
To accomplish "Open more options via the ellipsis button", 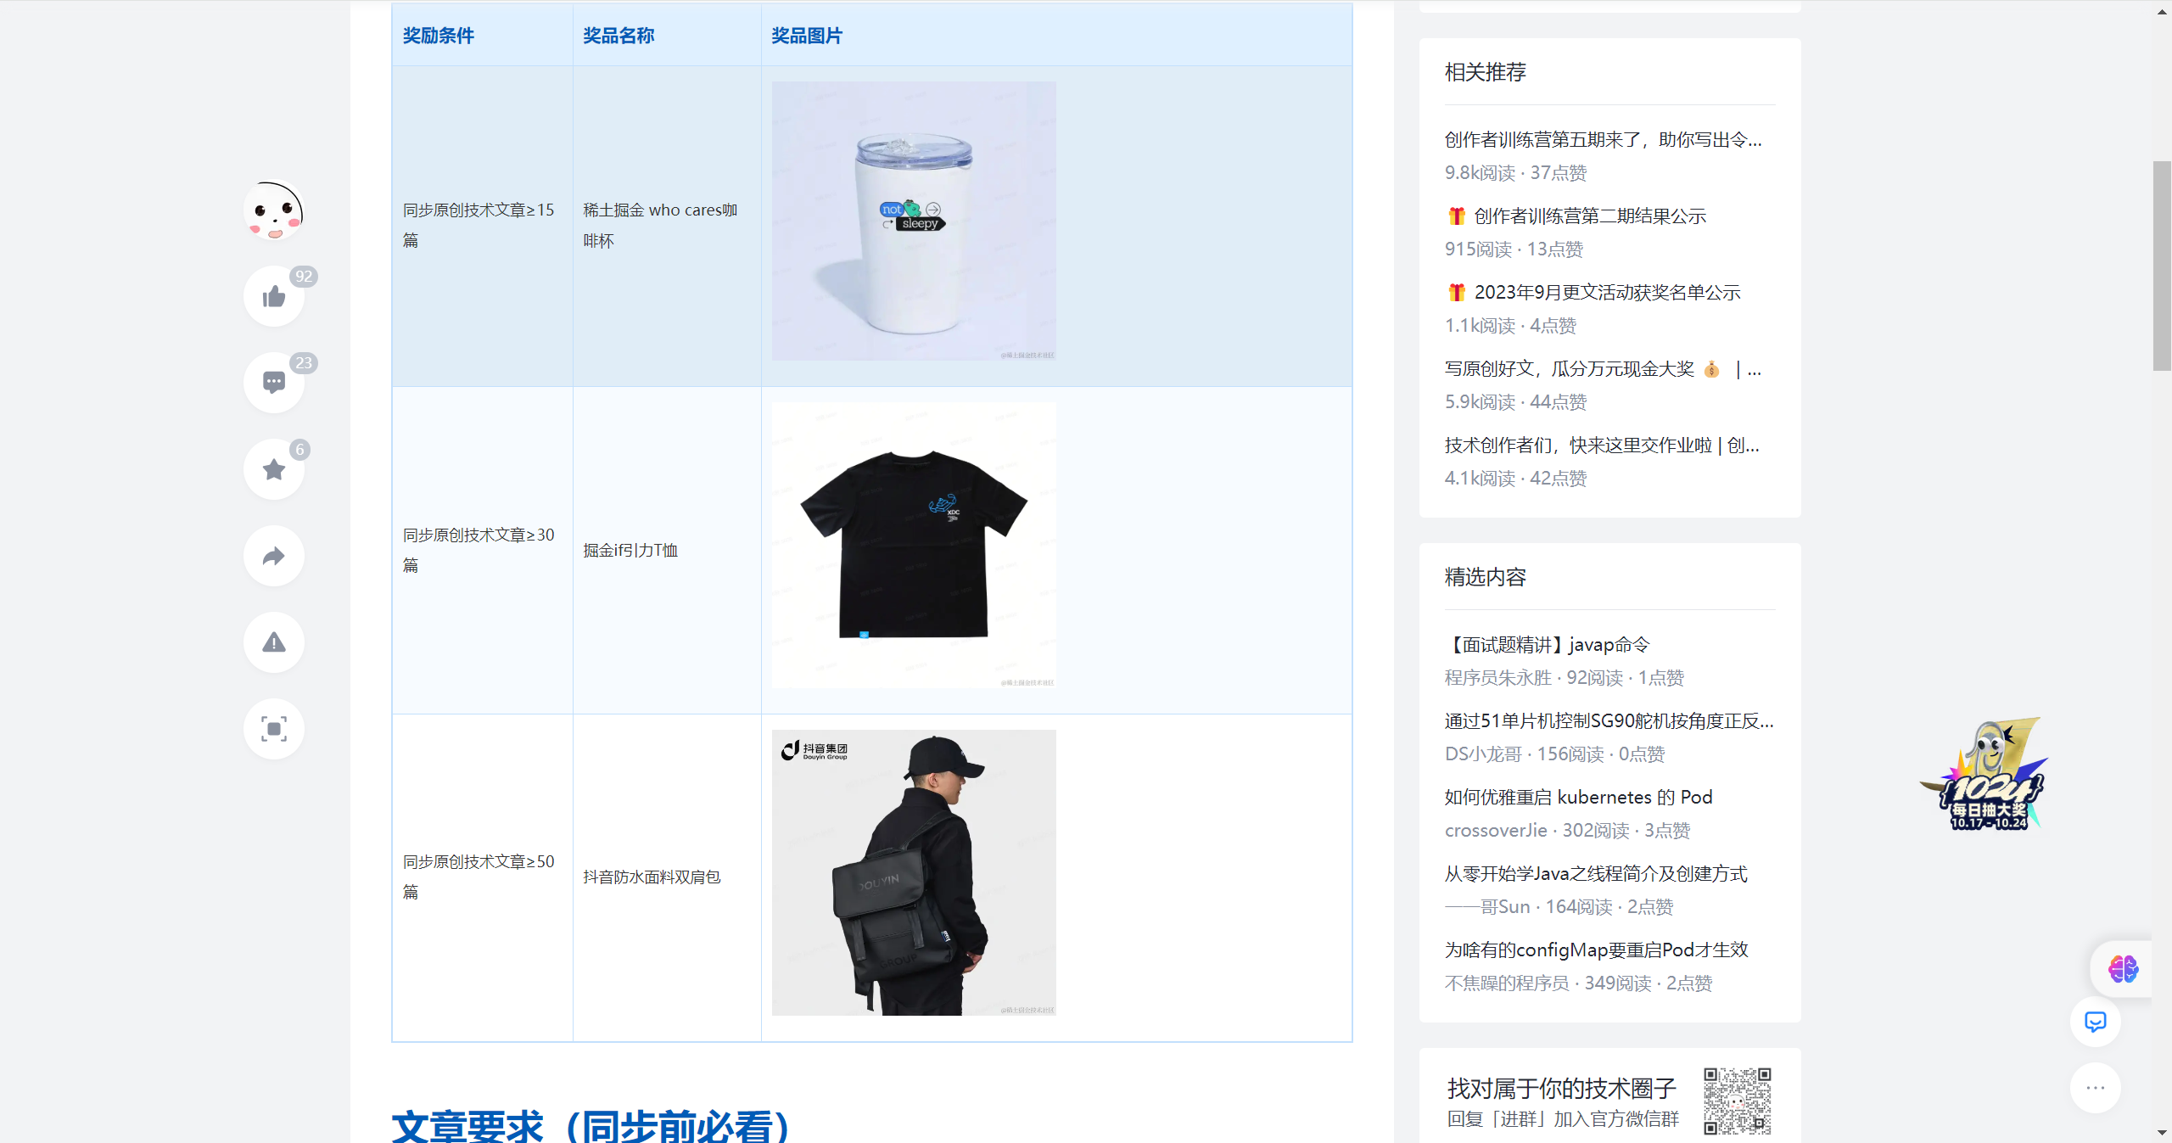I will click(x=2095, y=1087).
